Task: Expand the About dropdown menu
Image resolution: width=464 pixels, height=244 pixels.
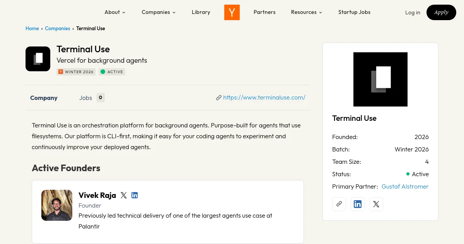Action: tap(115, 12)
